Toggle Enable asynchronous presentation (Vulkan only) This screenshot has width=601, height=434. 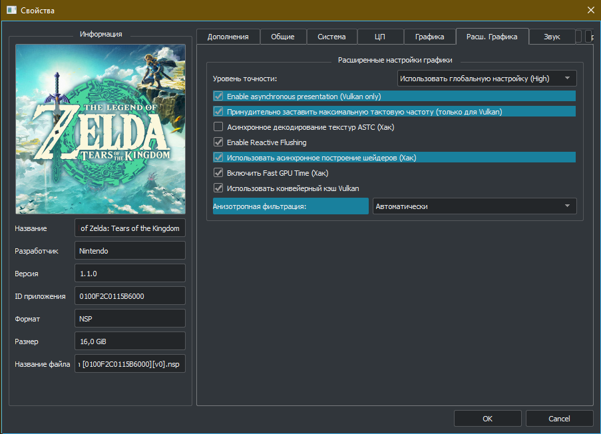coord(218,97)
